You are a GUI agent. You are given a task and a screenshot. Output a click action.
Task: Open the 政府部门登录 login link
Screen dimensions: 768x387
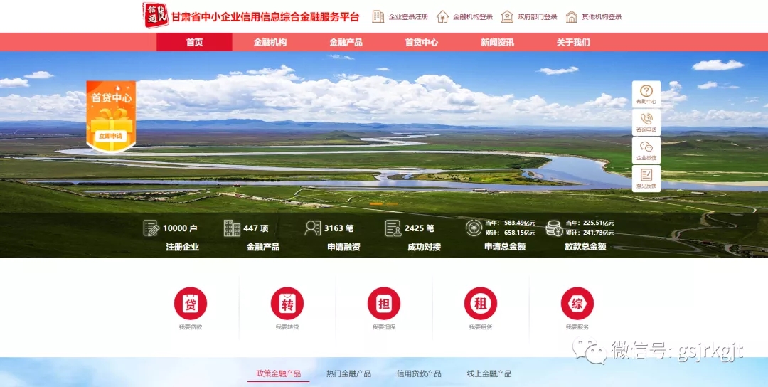[529, 16]
